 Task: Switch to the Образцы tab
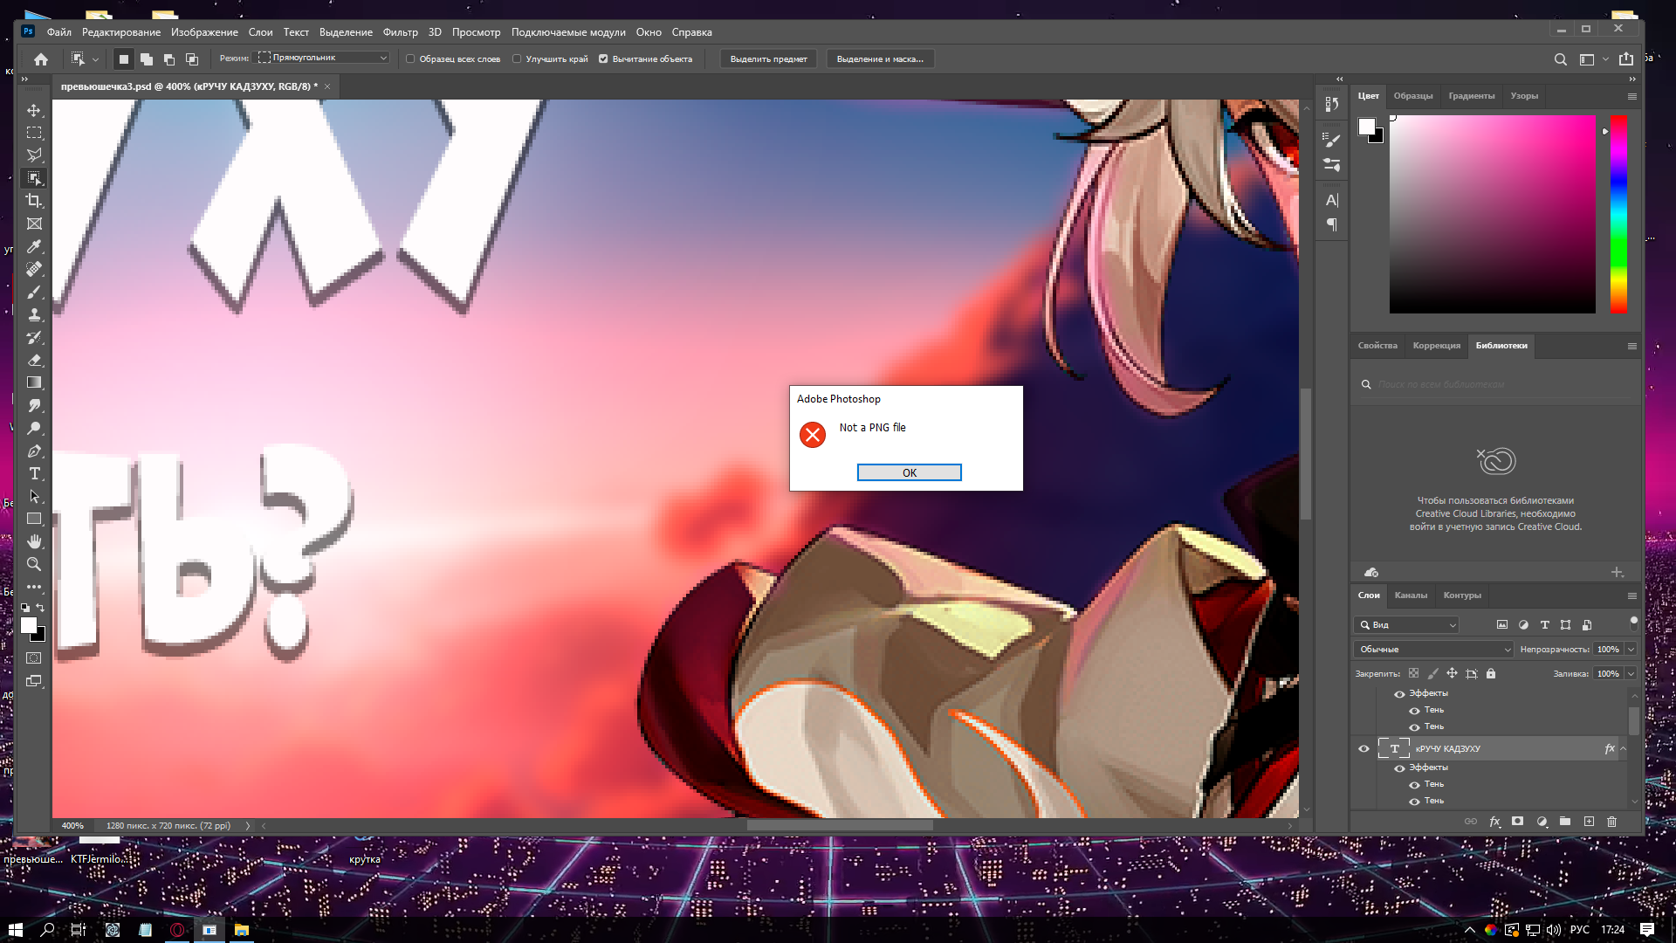coord(1412,96)
